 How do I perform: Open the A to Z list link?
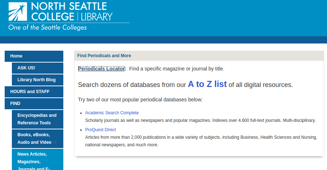207,84
